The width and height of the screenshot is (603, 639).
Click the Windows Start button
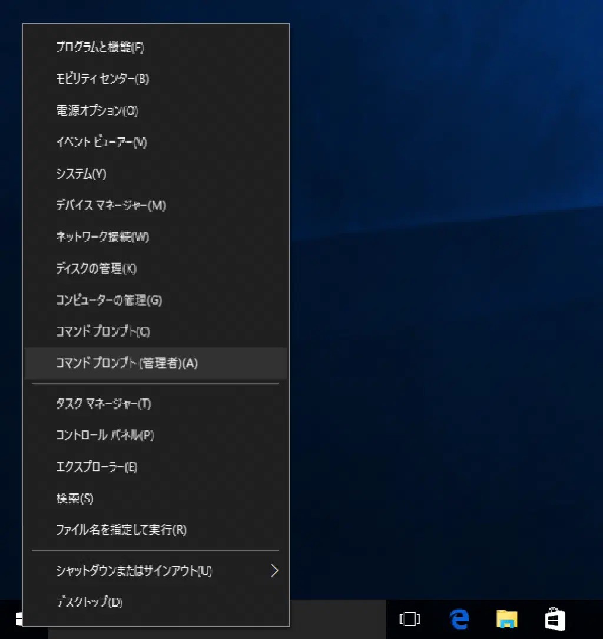click(x=18, y=620)
